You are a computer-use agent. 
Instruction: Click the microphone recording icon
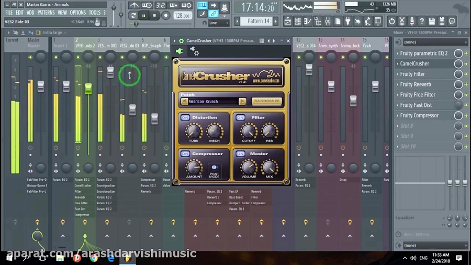point(412,21)
